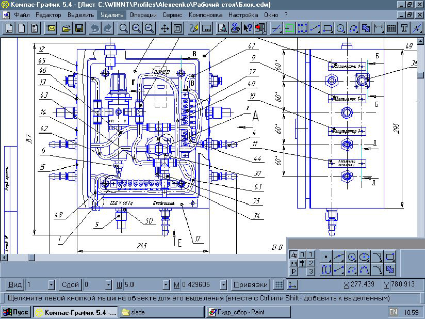Activate panel button 3
Viewport: 425px width, 319px height.
(311, 272)
